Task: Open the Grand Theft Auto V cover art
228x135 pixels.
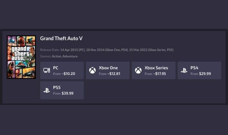Action: (21, 57)
